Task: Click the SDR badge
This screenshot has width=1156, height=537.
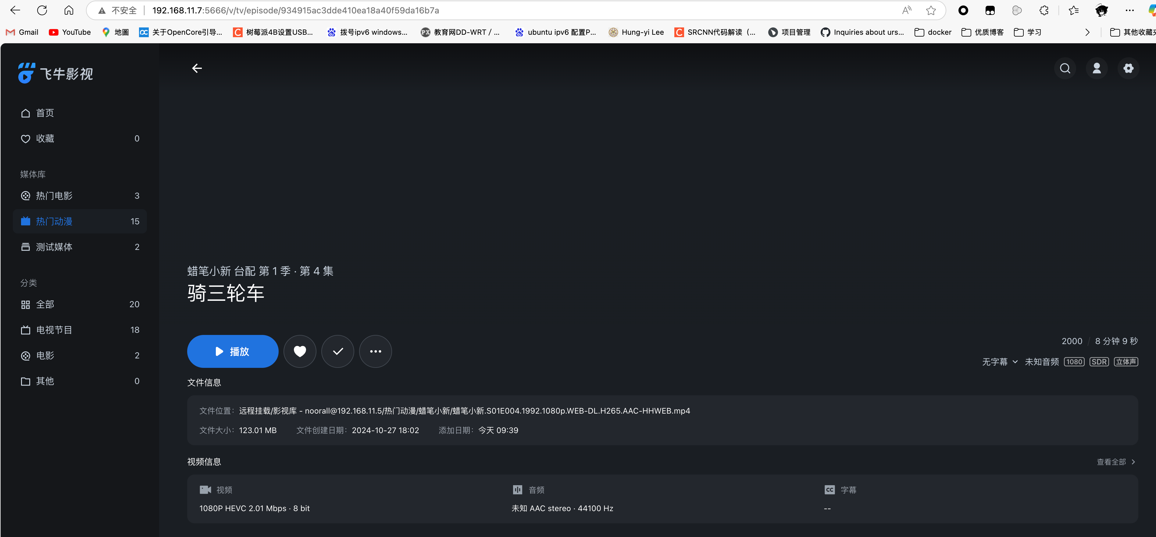Action: (1099, 361)
